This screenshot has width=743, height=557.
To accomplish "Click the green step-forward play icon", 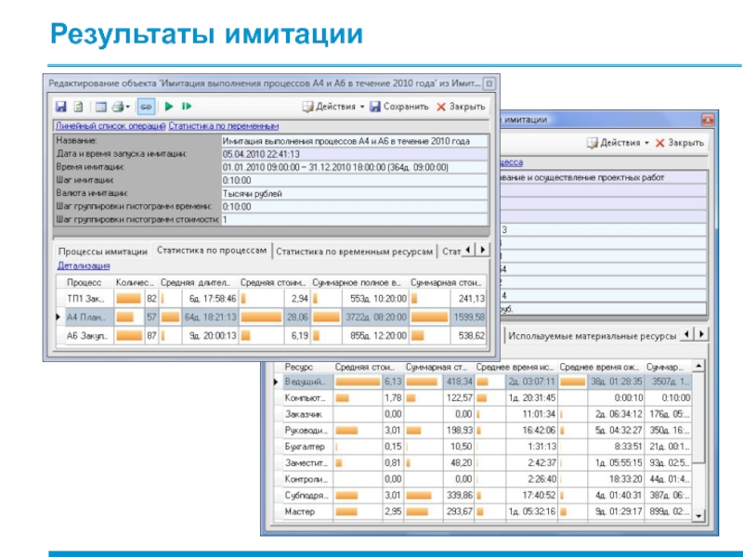I will click(x=187, y=107).
